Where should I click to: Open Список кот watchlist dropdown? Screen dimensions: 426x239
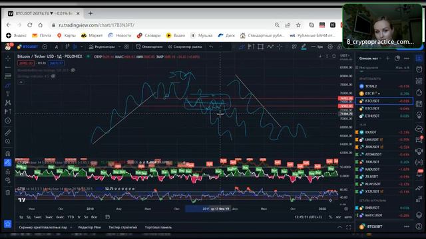pos(370,58)
